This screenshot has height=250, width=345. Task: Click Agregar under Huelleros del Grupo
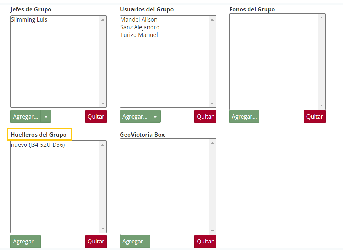(x=25, y=241)
